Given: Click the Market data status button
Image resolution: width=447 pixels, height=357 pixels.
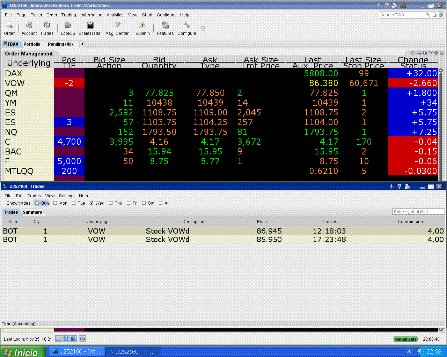Looking at the screenshot, I should point(405,339).
